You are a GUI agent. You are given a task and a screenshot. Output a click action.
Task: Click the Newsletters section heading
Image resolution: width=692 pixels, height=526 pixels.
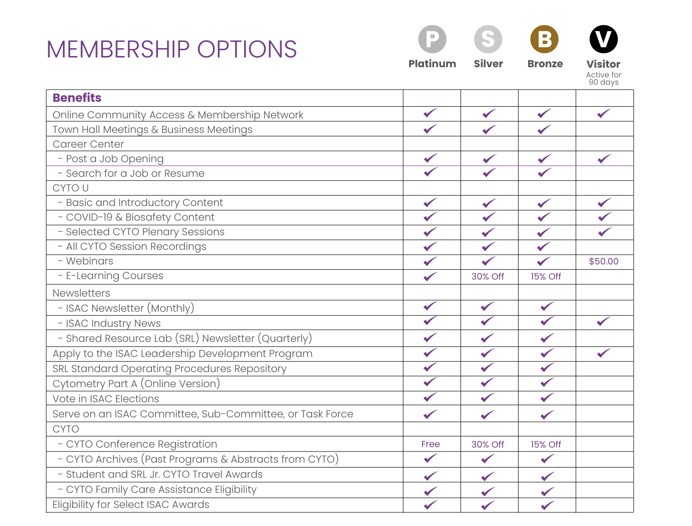pos(81,293)
